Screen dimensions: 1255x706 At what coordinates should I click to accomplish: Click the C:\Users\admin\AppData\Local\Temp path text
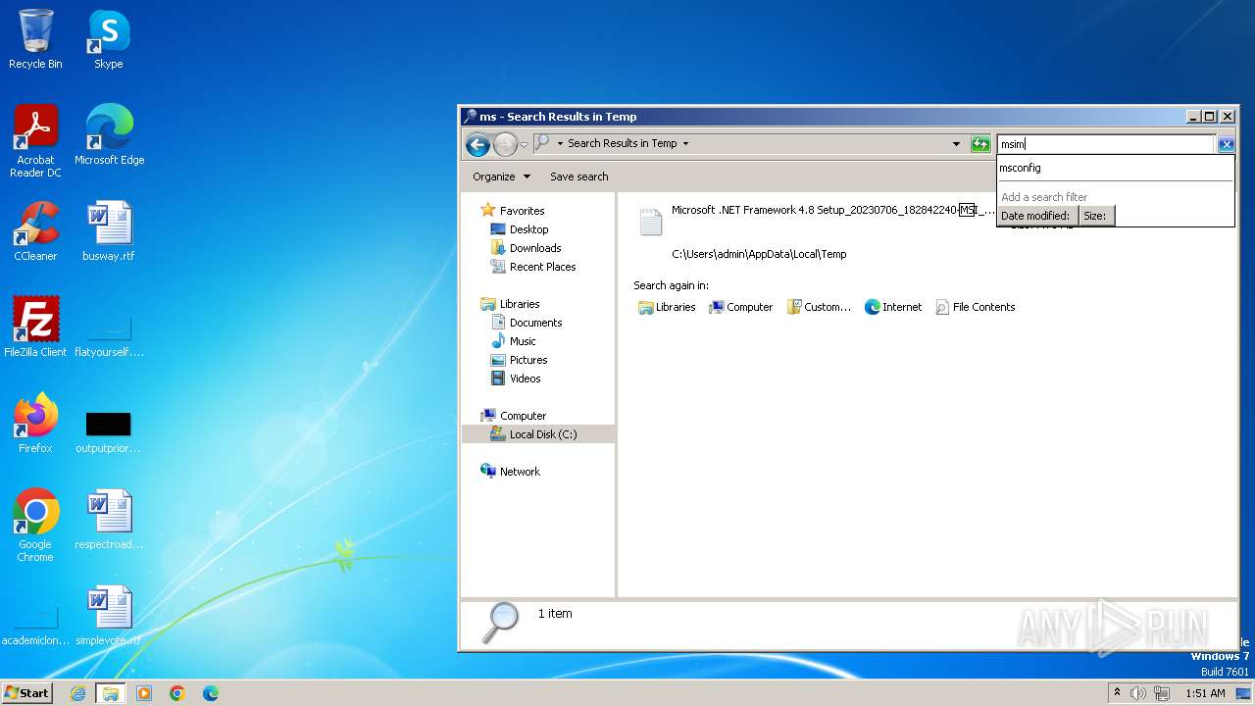pos(759,254)
